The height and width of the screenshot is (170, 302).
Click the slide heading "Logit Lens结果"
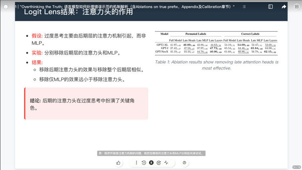coord(78,12)
